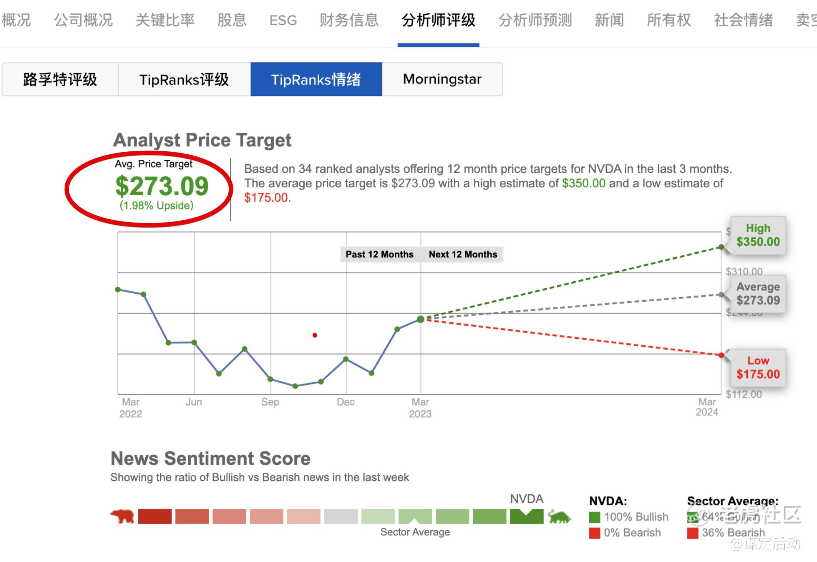Open the 分析师预测 menu tab
This screenshot has width=817, height=562.
535,20
